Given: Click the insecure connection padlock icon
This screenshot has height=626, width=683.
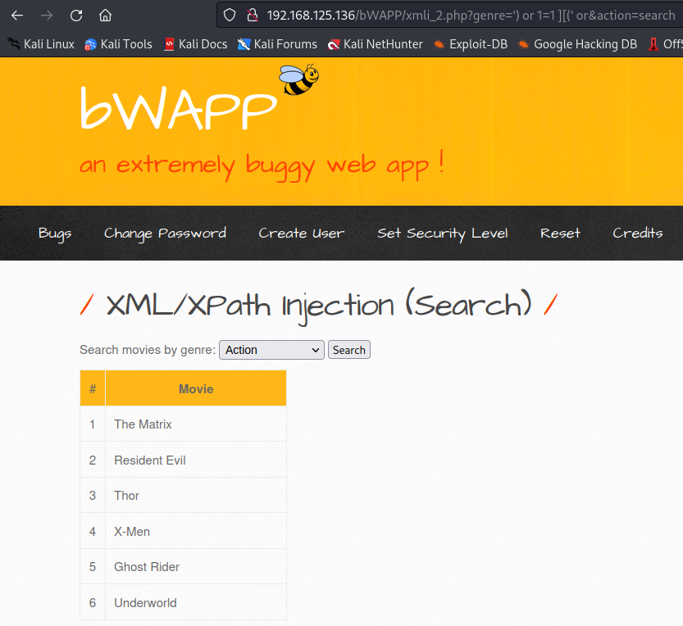Looking at the screenshot, I should 253,16.
